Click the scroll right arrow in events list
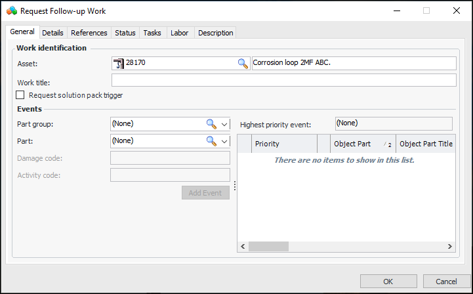Screen dimensions: 473x294 coord(450,247)
